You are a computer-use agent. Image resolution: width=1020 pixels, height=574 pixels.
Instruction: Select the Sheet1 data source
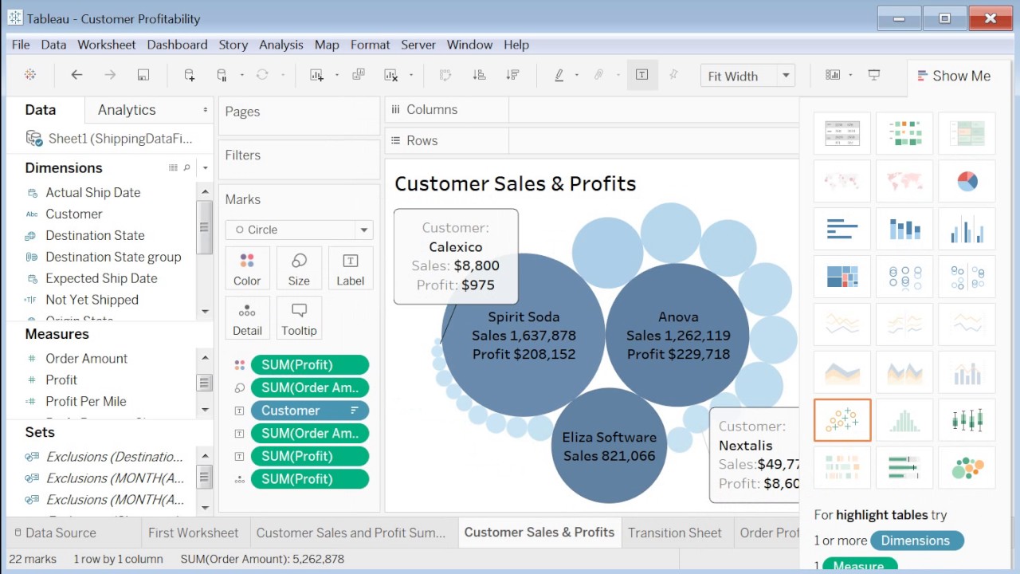tap(109, 139)
